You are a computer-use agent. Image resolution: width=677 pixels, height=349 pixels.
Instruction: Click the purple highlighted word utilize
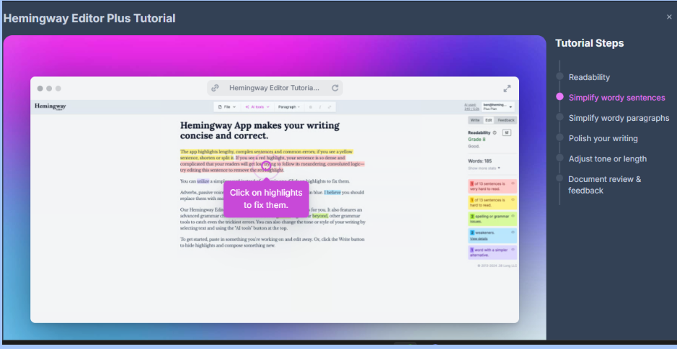point(203,181)
